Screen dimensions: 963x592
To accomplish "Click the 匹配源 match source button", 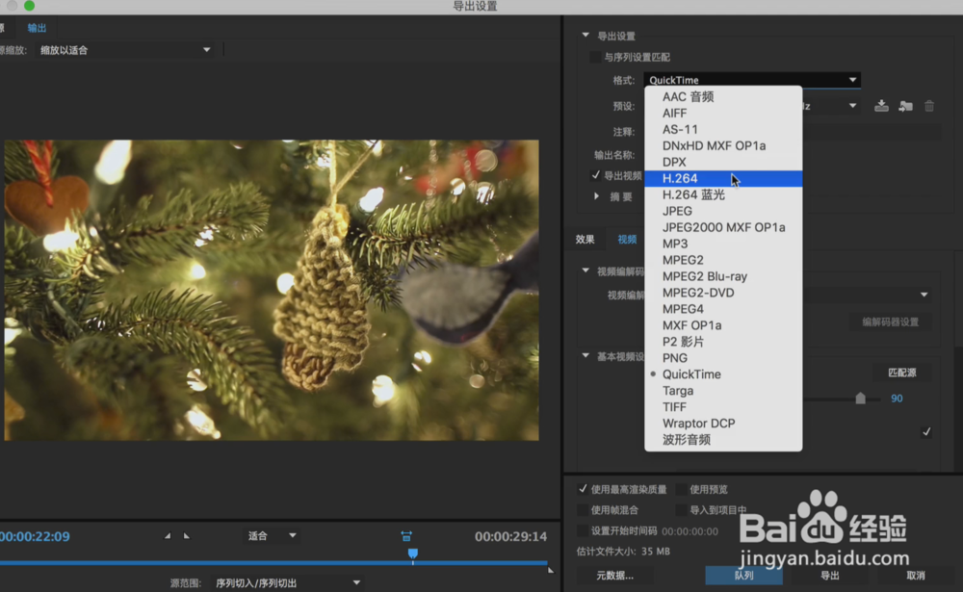I will click(902, 373).
